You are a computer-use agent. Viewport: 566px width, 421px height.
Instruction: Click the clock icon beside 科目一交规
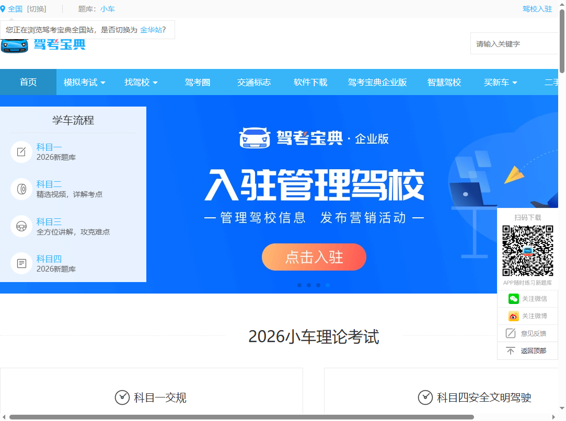122,397
